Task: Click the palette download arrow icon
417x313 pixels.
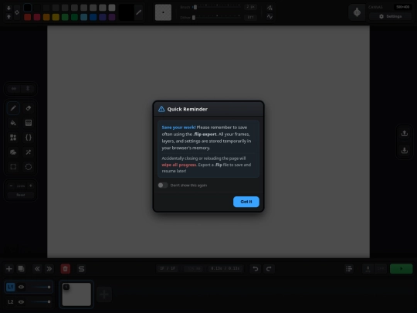Action: (x=8, y=8)
